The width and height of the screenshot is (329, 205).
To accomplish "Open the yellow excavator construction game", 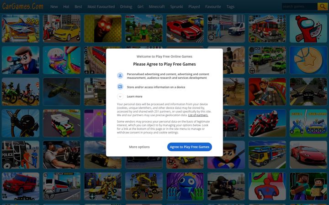I will point(144,186).
